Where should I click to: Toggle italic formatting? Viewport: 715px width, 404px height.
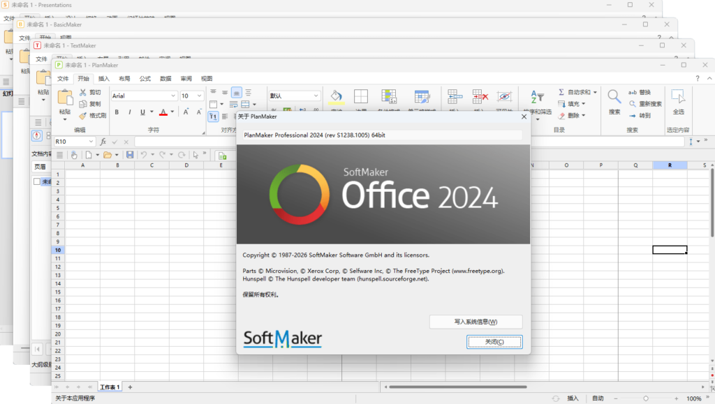129,112
